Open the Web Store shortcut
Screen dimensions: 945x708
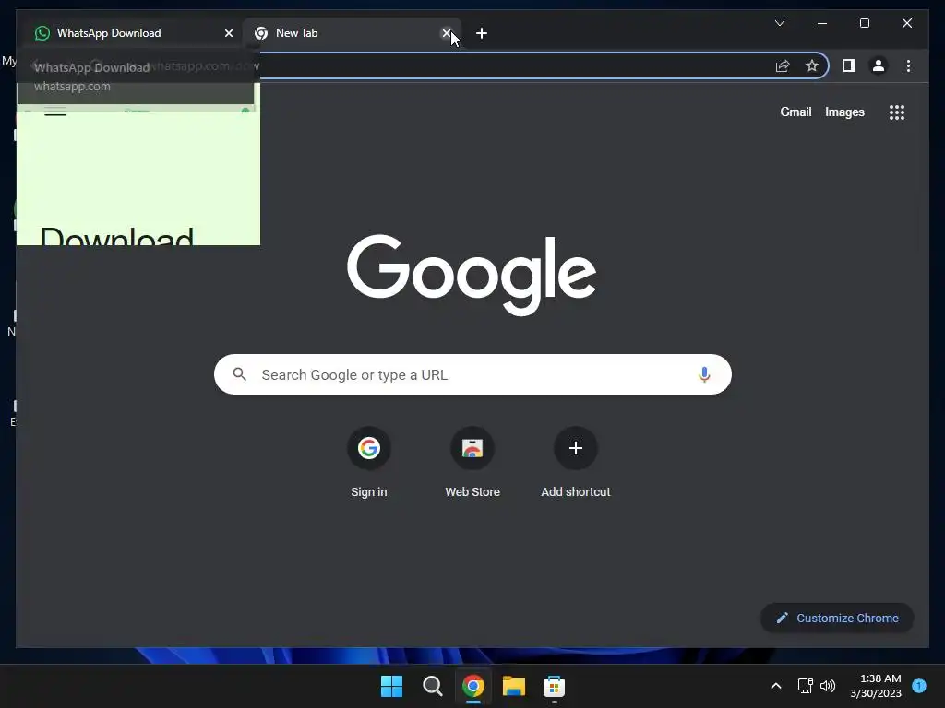[x=472, y=463]
